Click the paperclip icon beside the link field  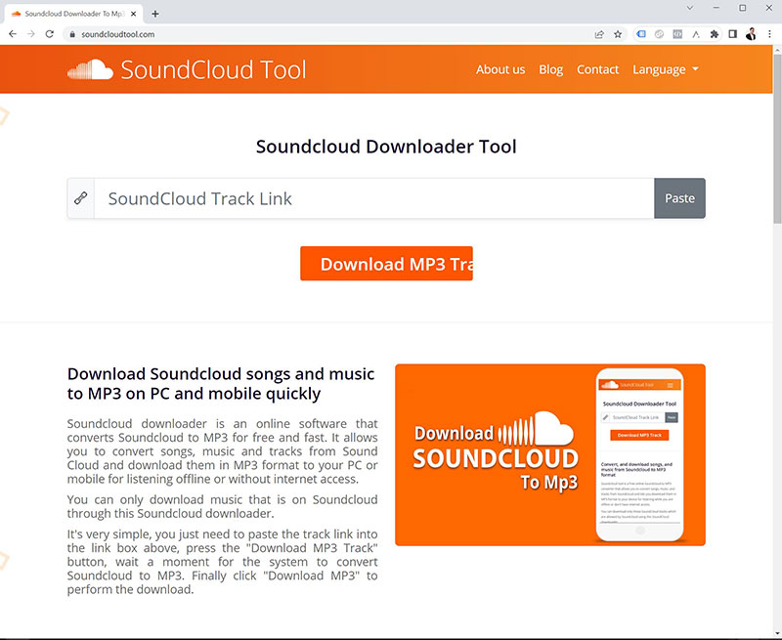click(x=81, y=197)
